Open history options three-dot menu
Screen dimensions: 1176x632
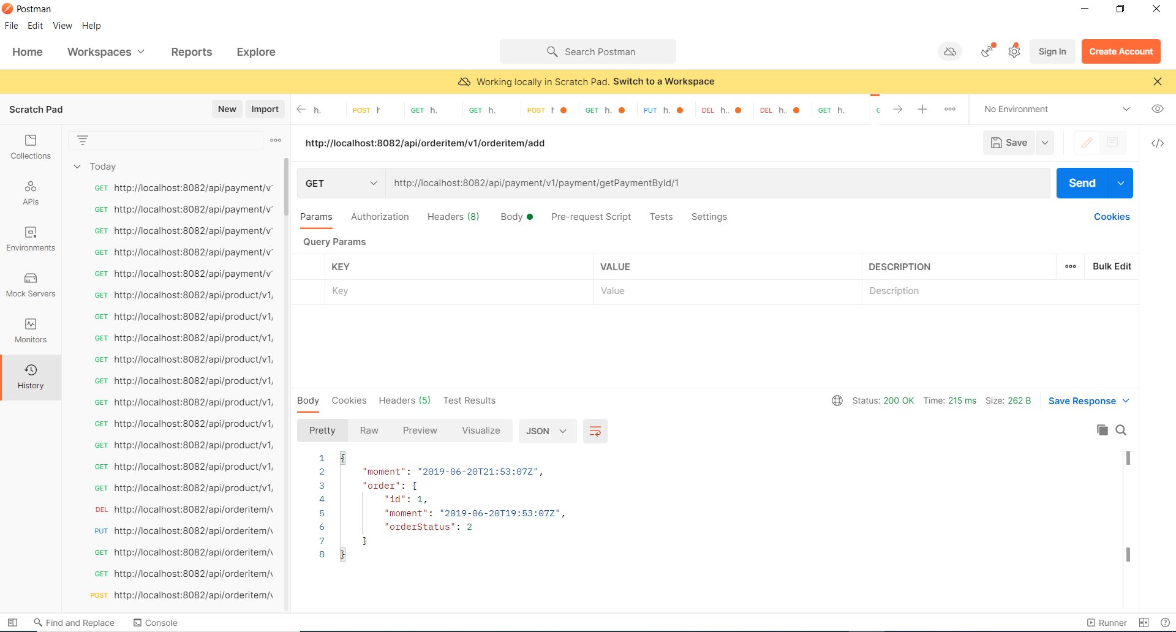[276, 140]
